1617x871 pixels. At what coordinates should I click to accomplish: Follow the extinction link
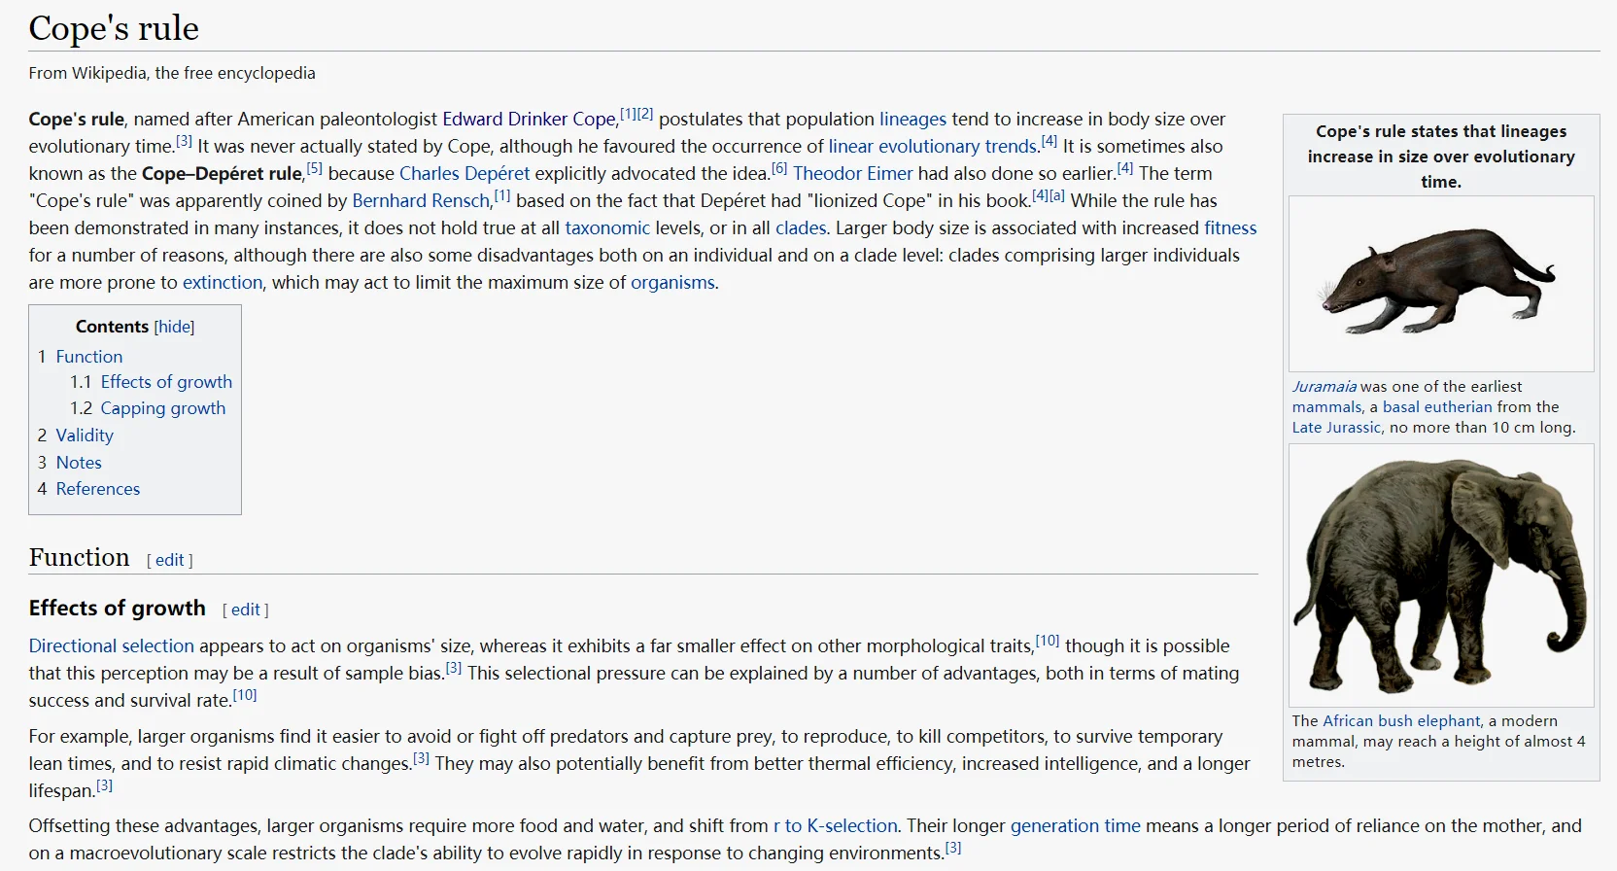(223, 283)
